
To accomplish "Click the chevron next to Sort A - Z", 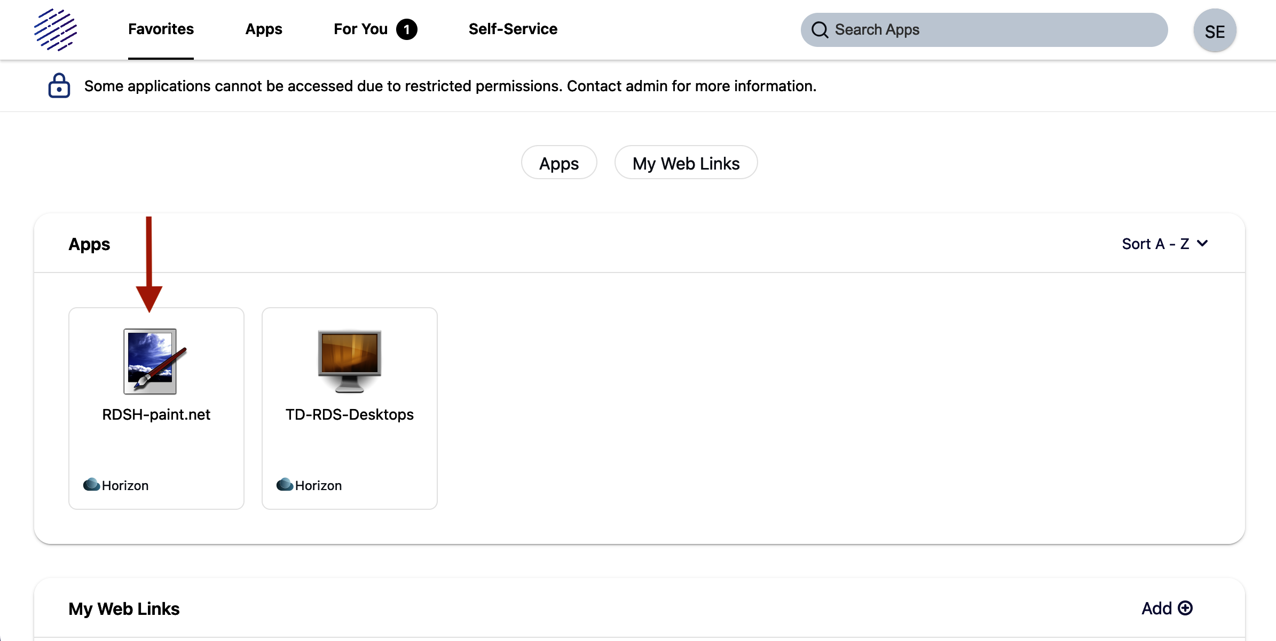I will coord(1202,244).
